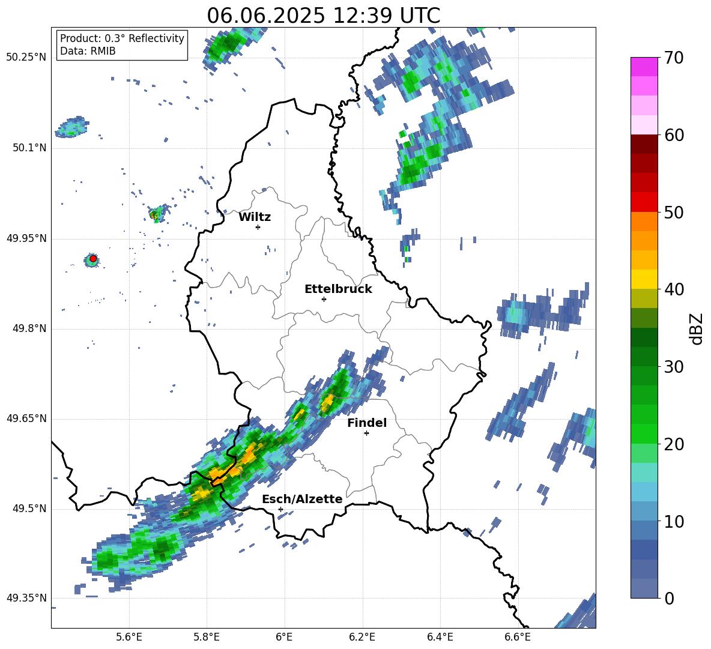
Task: Click the 49.8°N latitude label
Action: 29,328
